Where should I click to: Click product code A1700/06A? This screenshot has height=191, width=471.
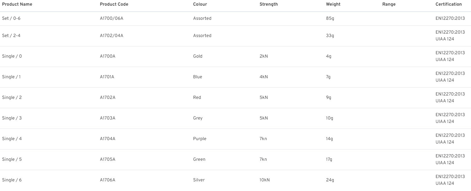[112, 18]
